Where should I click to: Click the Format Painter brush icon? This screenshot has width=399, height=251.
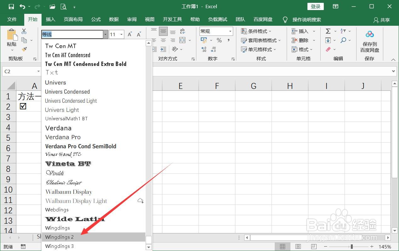24,49
